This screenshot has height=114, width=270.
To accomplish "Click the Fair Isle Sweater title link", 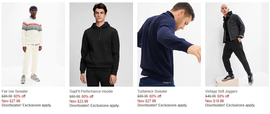I will click(x=15, y=91).
